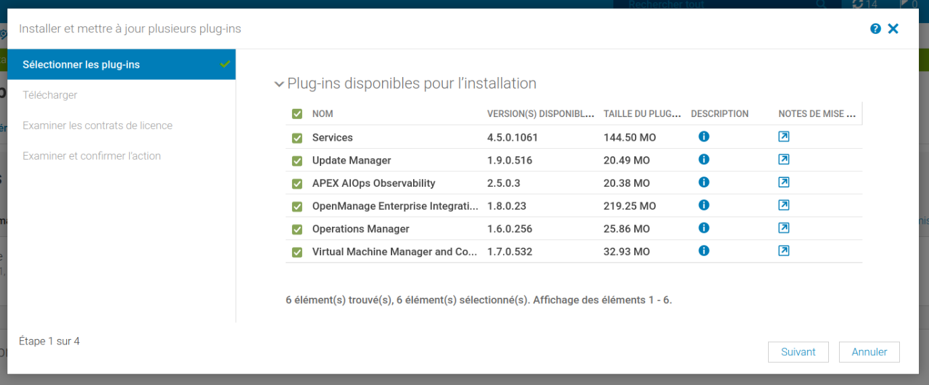Image resolution: width=929 pixels, height=385 pixels.
Task: Click the Étape 1 sur 4 indicator
Action: (x=49, y=341)
